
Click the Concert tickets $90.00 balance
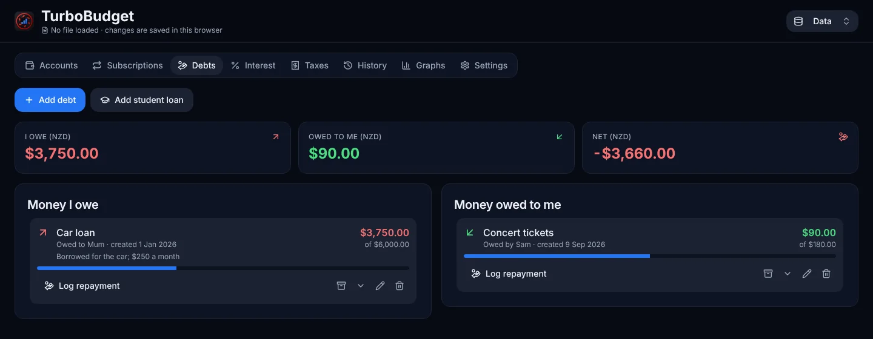click(819, 232)
